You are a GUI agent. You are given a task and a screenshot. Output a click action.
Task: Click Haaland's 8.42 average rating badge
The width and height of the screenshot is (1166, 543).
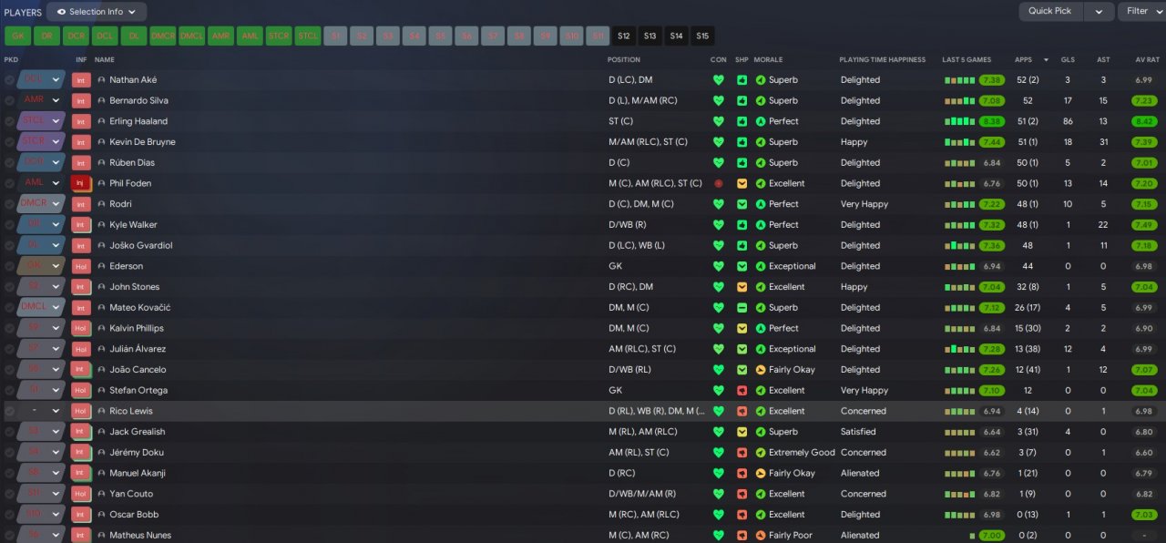point(1144,121)
